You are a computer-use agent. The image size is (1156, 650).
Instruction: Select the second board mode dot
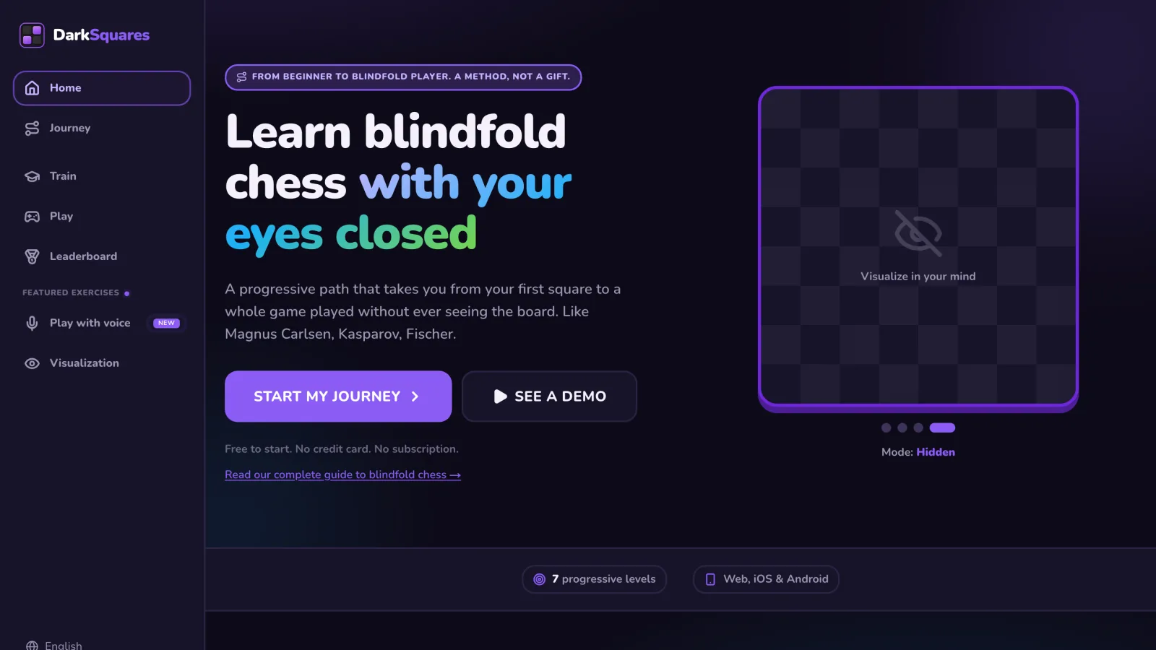(902, 428)
